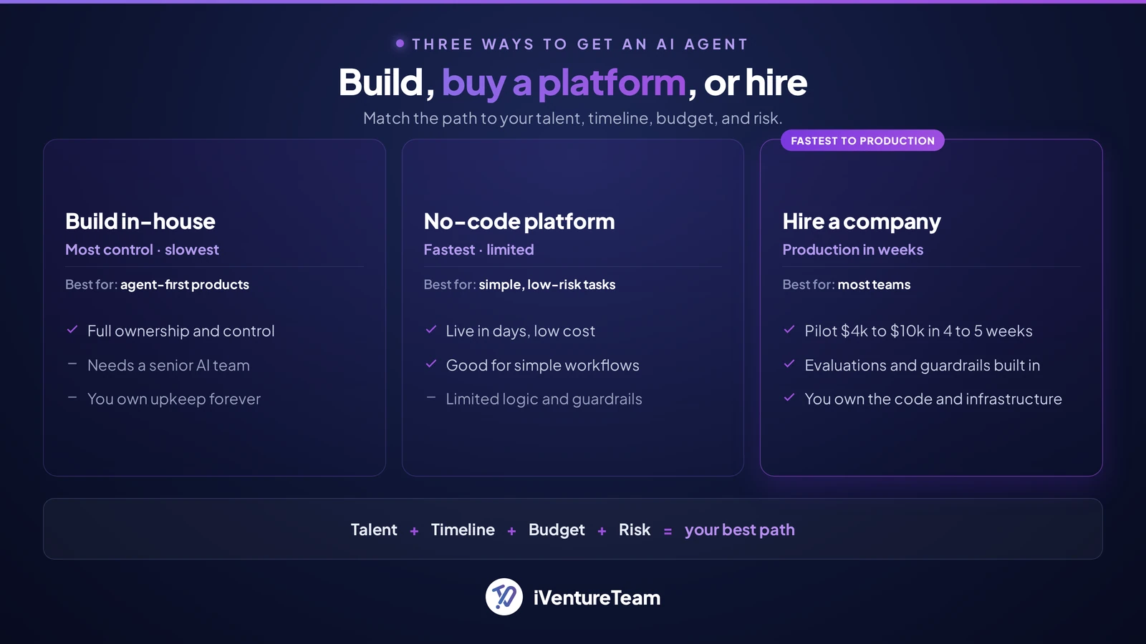Click the equals sign before your best path
The height and width of the screenshot is (644, 1146).
668,531
